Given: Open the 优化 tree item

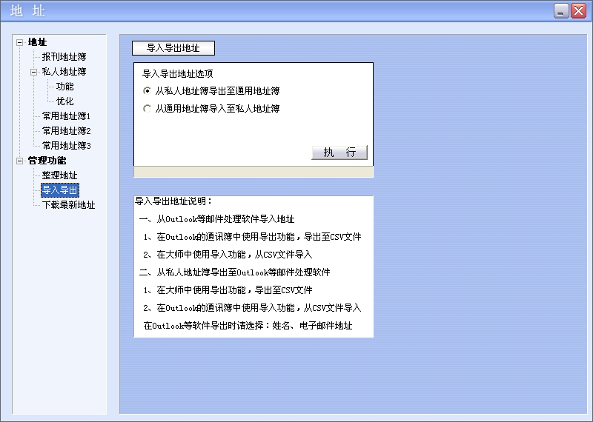Looking at the screenshot, I should click(64, 101).
